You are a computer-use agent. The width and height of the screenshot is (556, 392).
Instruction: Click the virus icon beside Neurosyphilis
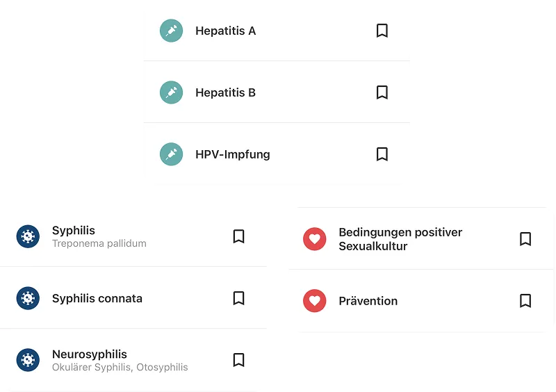pos(28,360)
